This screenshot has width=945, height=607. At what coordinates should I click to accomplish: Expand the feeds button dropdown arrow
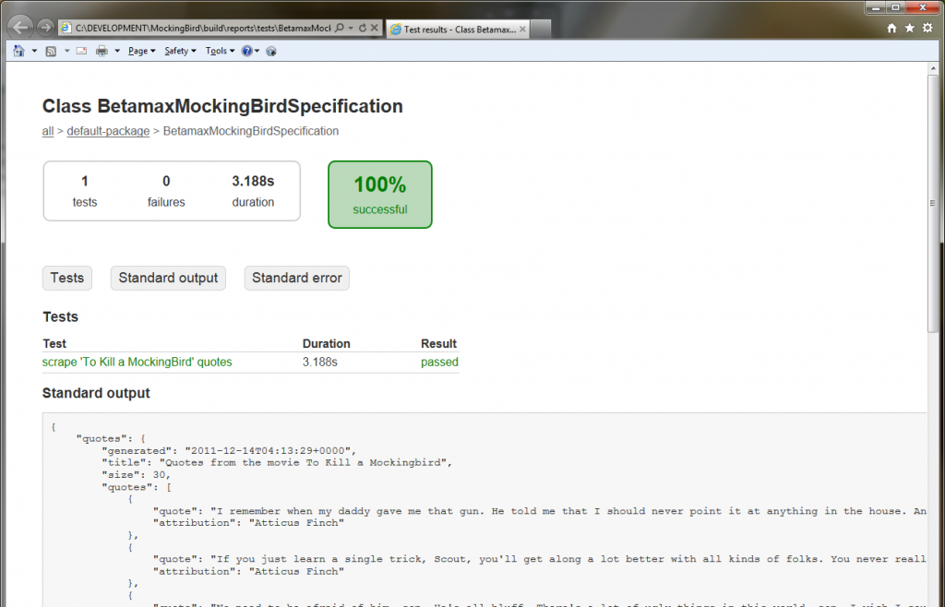(x=66, y=51)
